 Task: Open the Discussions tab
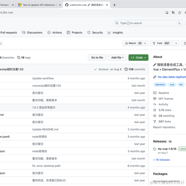pyautogui.click(x=32, y=33)
